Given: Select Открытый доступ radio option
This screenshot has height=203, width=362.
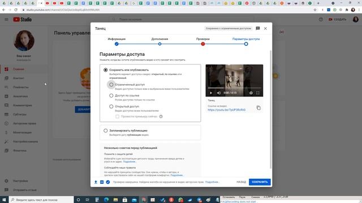Looking at the screenshot, I should point(111,107).
